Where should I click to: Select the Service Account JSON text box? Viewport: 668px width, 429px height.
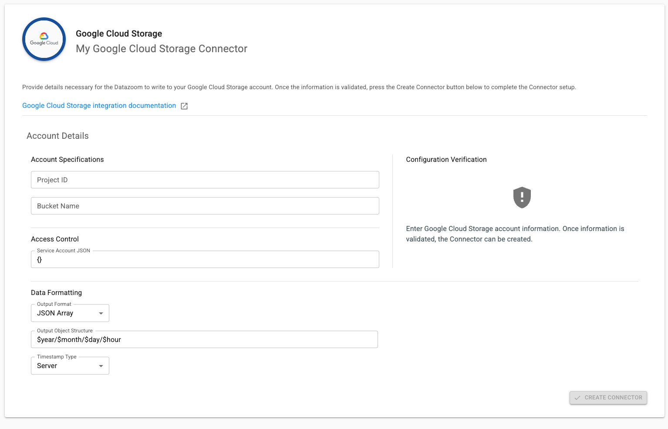(205, 260)
